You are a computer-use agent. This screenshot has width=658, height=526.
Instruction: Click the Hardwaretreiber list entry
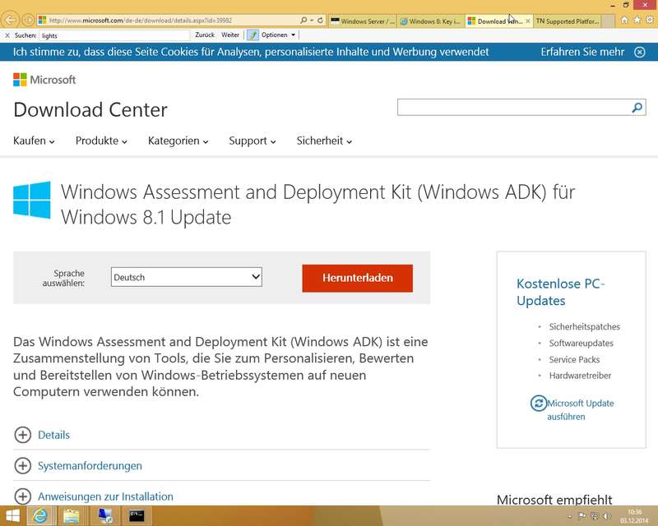coord(580,376)
